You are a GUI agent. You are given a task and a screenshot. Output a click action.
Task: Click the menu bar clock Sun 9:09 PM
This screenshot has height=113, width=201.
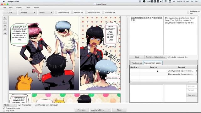[183, 1]
